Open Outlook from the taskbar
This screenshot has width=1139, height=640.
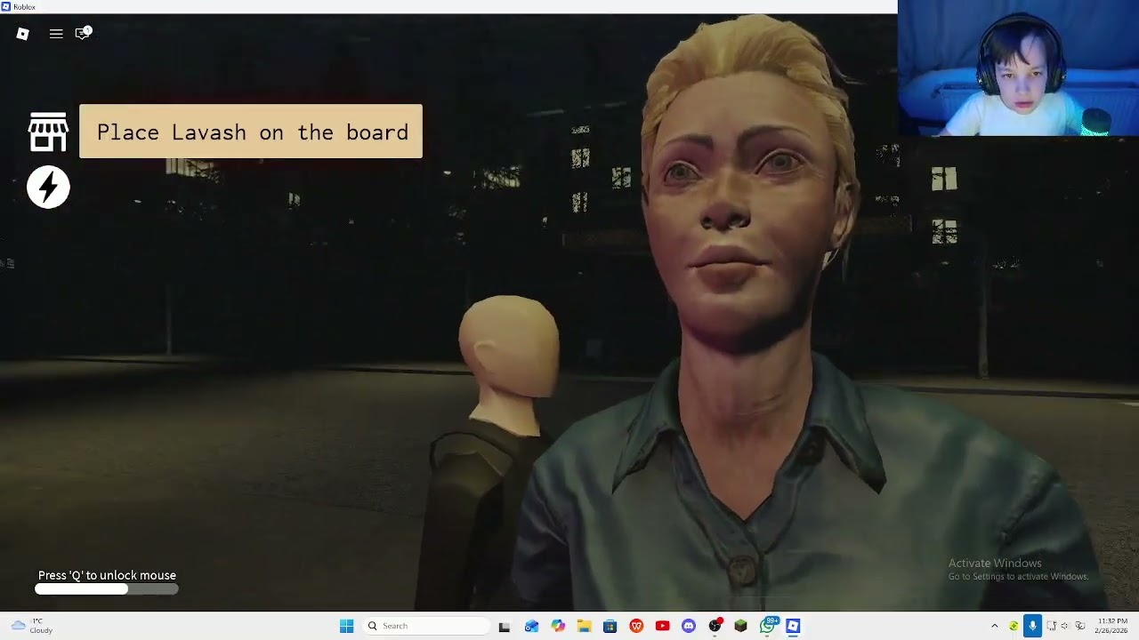point(531,626)
